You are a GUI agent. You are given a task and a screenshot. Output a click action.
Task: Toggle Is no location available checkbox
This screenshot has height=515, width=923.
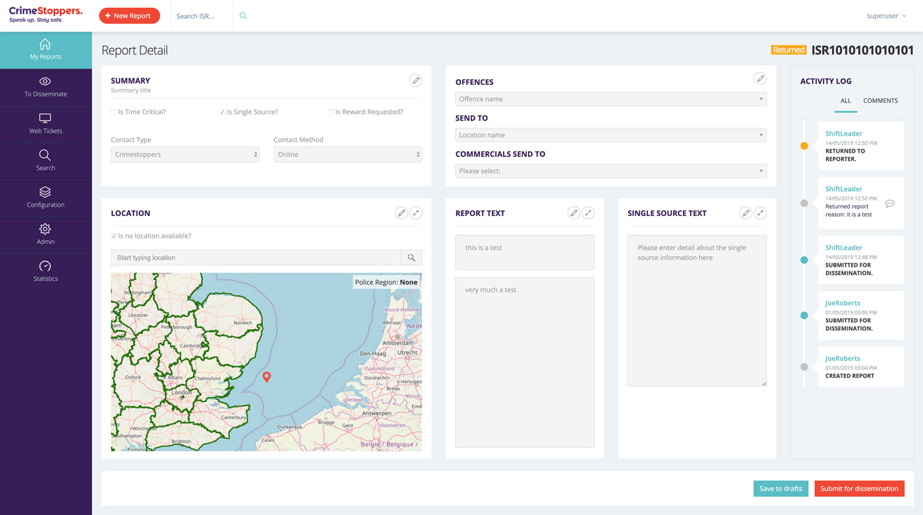pos(114,236)
